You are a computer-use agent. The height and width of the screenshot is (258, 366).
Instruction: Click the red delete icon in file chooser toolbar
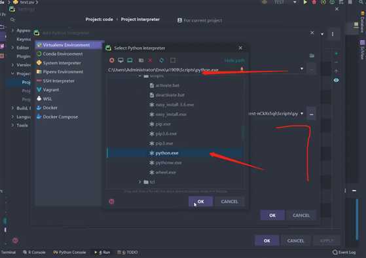click(x=150, y=60)
